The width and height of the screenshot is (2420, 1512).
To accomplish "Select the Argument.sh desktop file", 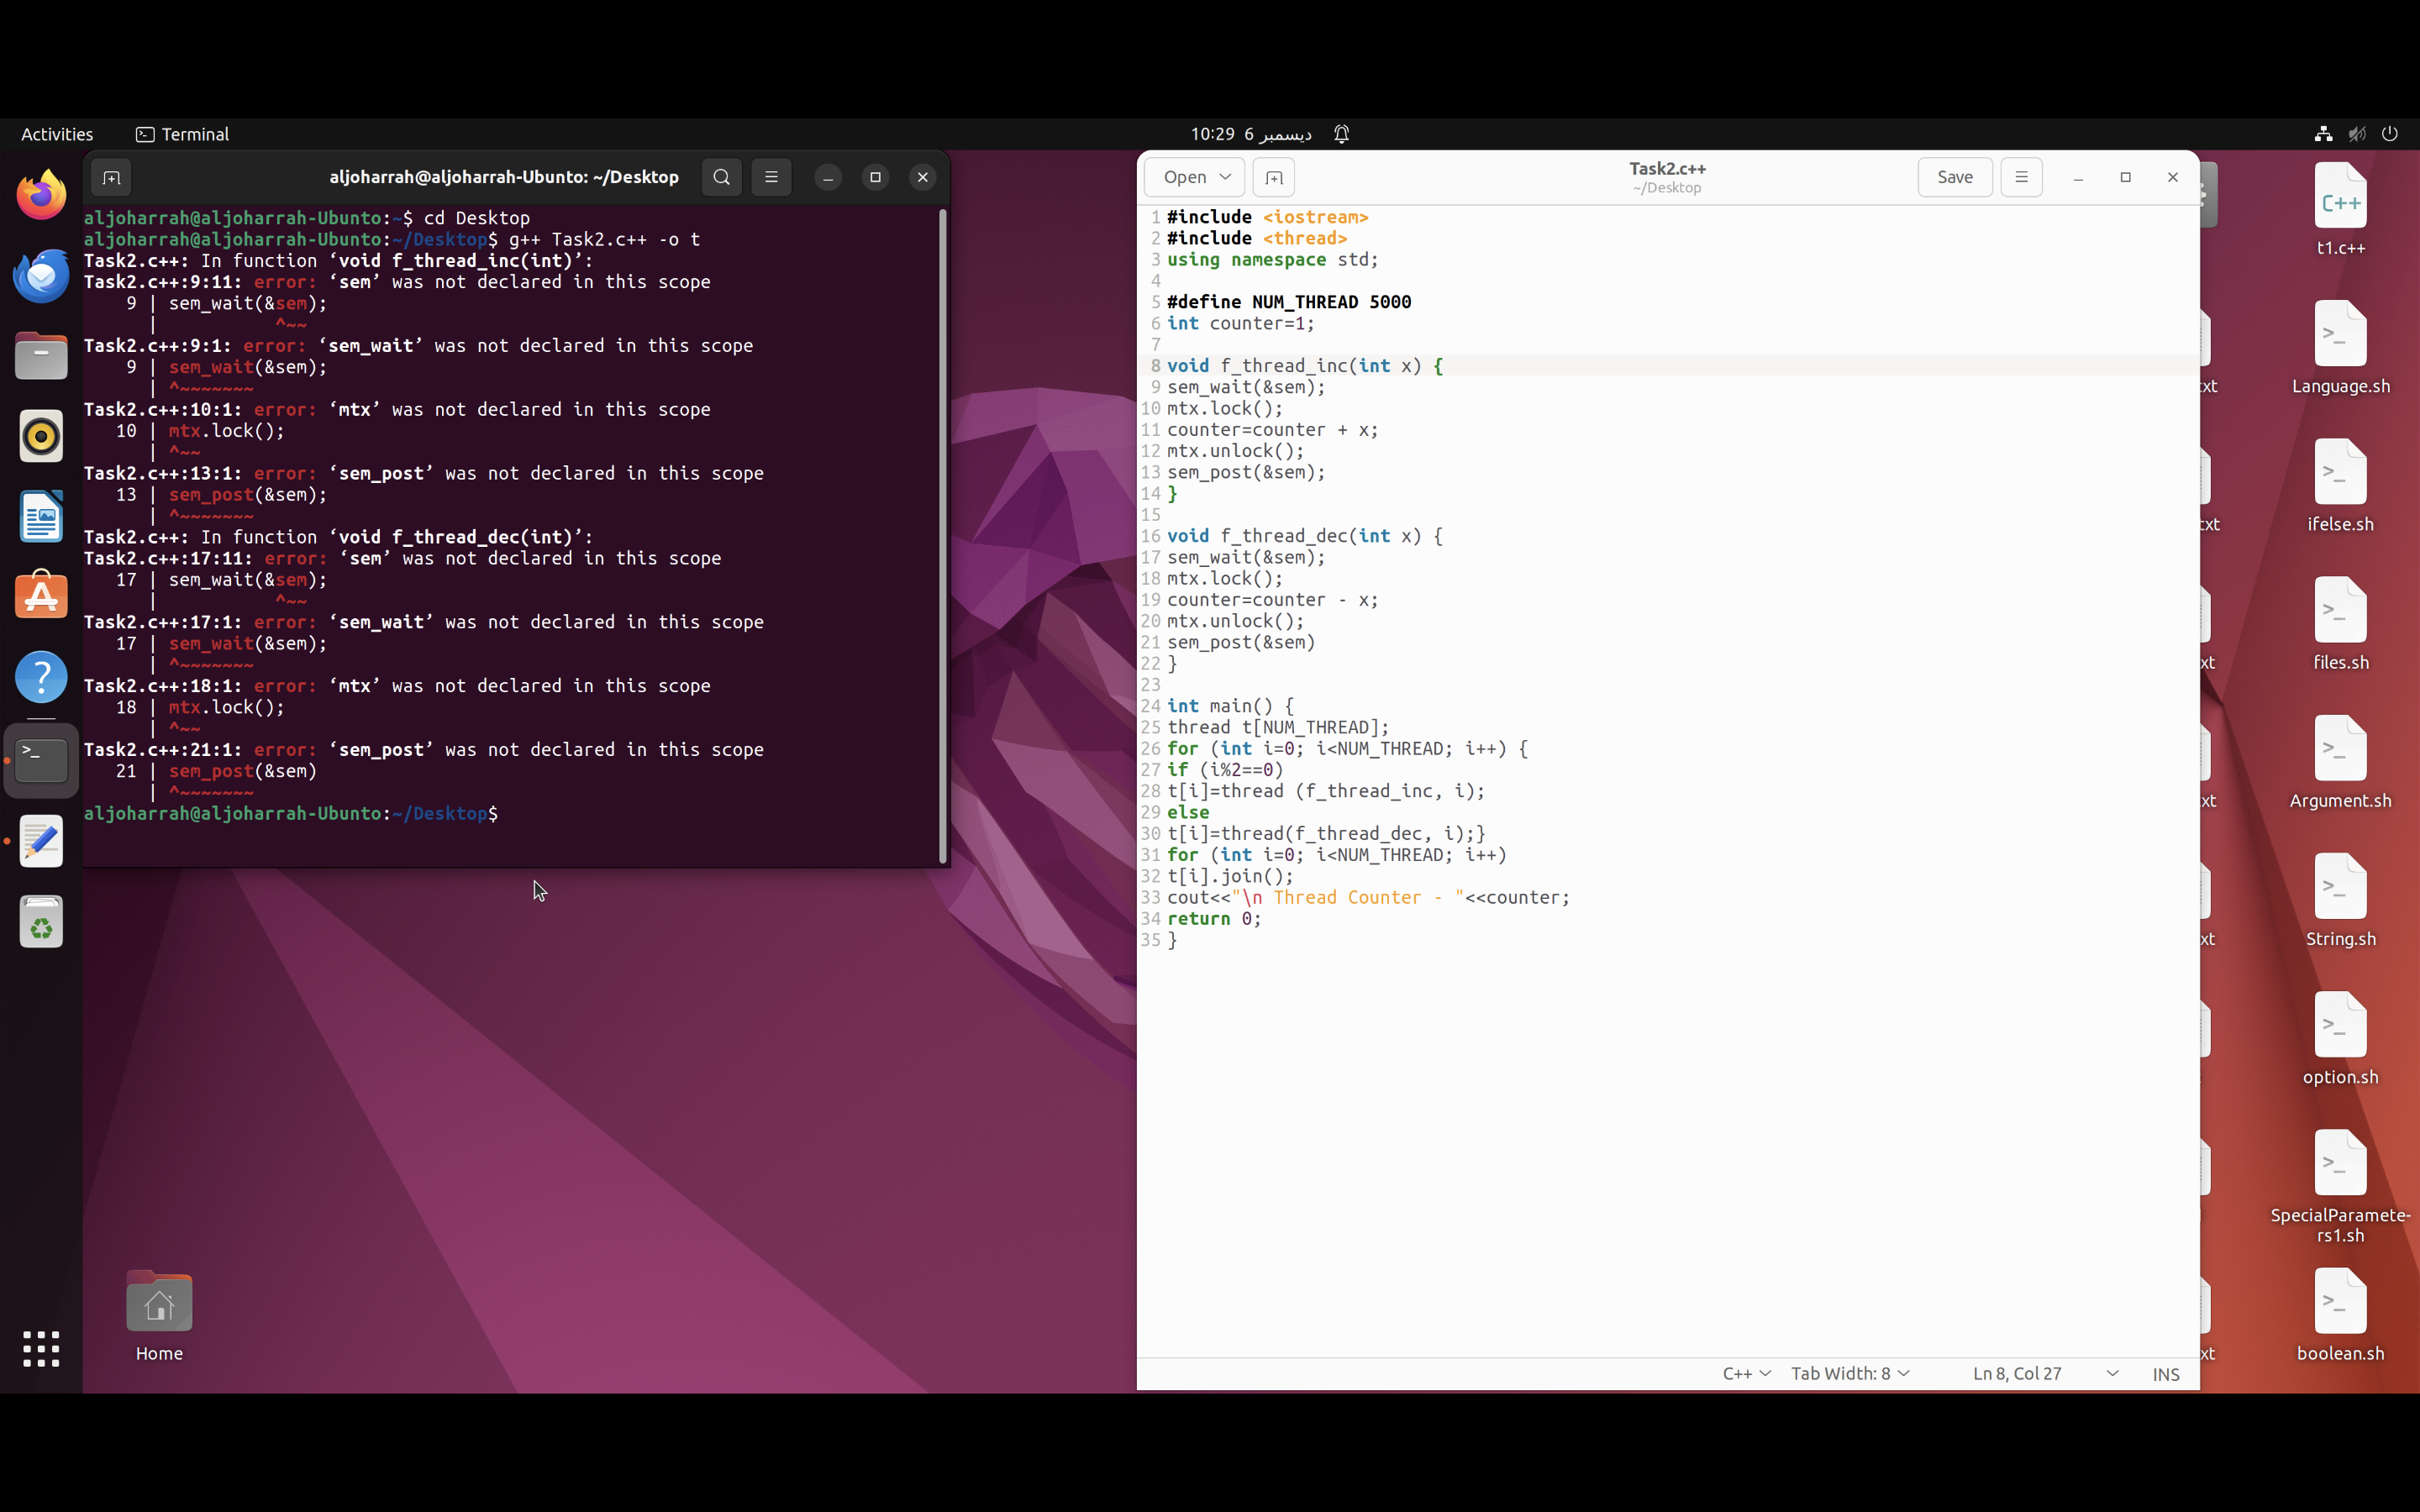I will click(2340, 763).
